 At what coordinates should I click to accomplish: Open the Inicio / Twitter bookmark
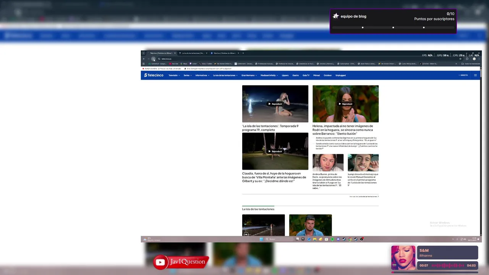coord(206,64)
